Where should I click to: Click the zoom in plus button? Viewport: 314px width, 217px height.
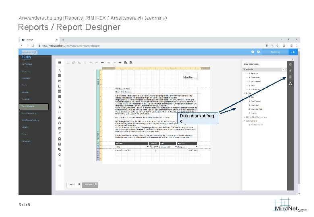(120, 63)
